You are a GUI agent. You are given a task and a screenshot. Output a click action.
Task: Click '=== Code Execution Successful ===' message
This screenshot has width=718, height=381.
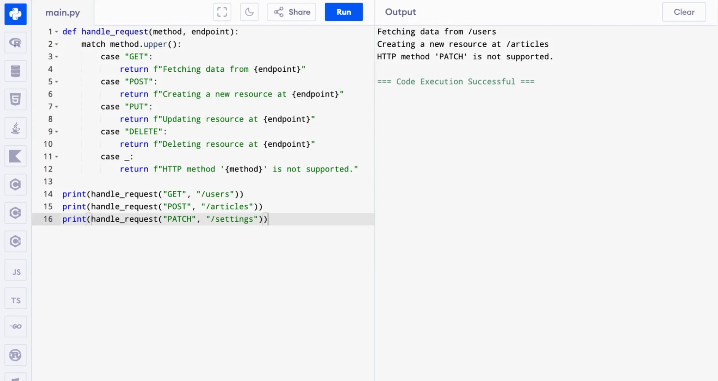tap(455, 82)
